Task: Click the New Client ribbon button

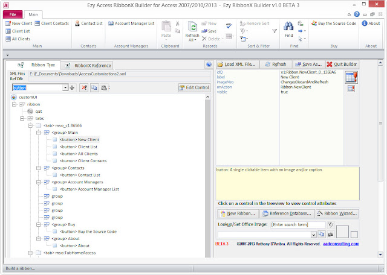Action: [19, 24]
